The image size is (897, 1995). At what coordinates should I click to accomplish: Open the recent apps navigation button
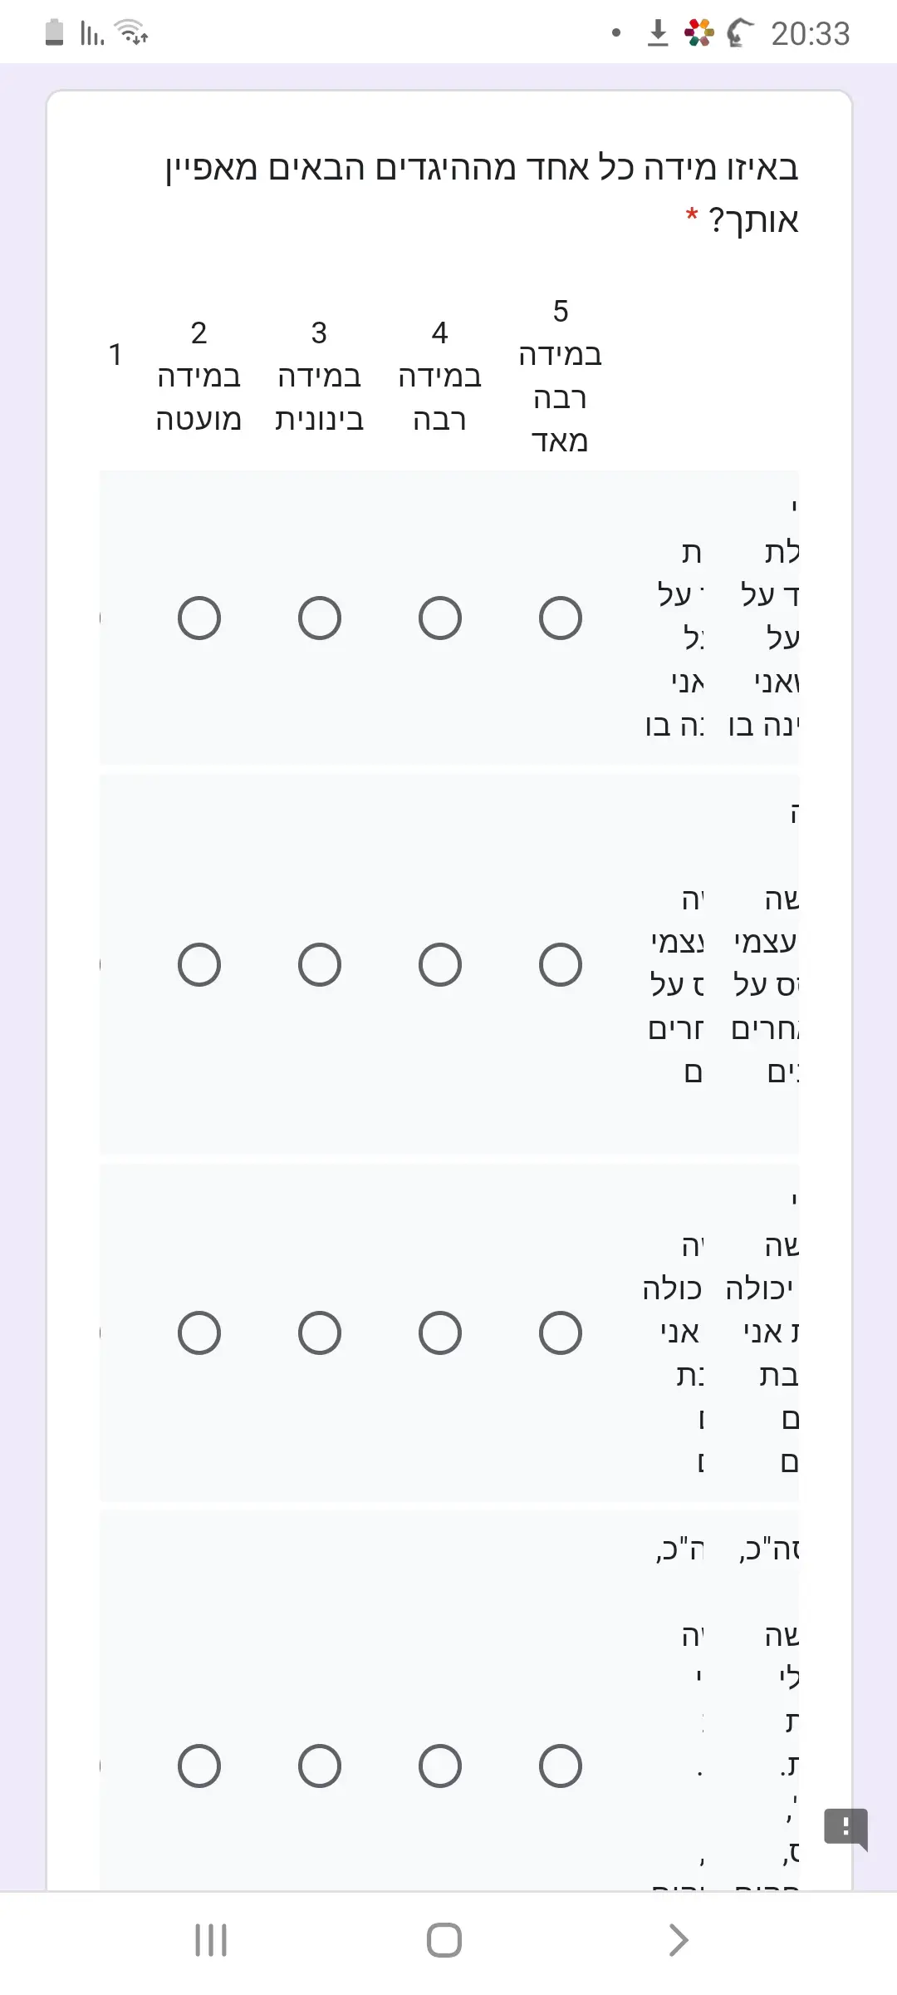[x=211, y=1940]
